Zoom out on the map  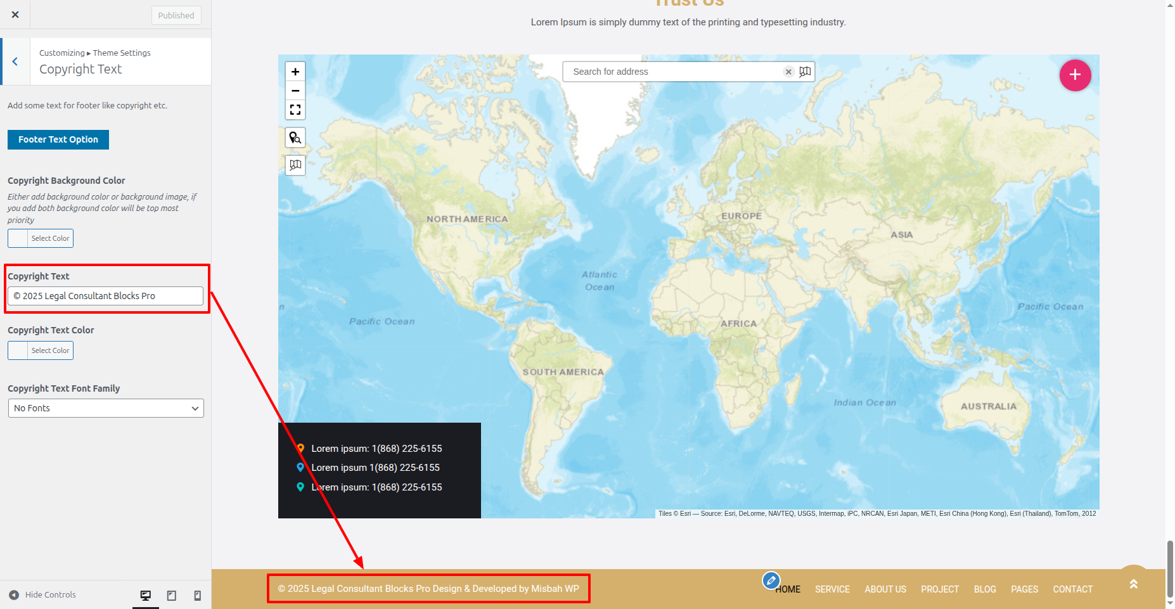tap(295, 91)
